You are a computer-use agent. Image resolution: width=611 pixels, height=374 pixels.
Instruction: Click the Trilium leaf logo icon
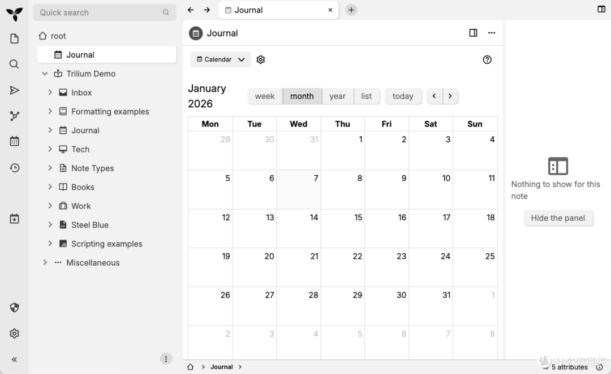click(14, 14)
